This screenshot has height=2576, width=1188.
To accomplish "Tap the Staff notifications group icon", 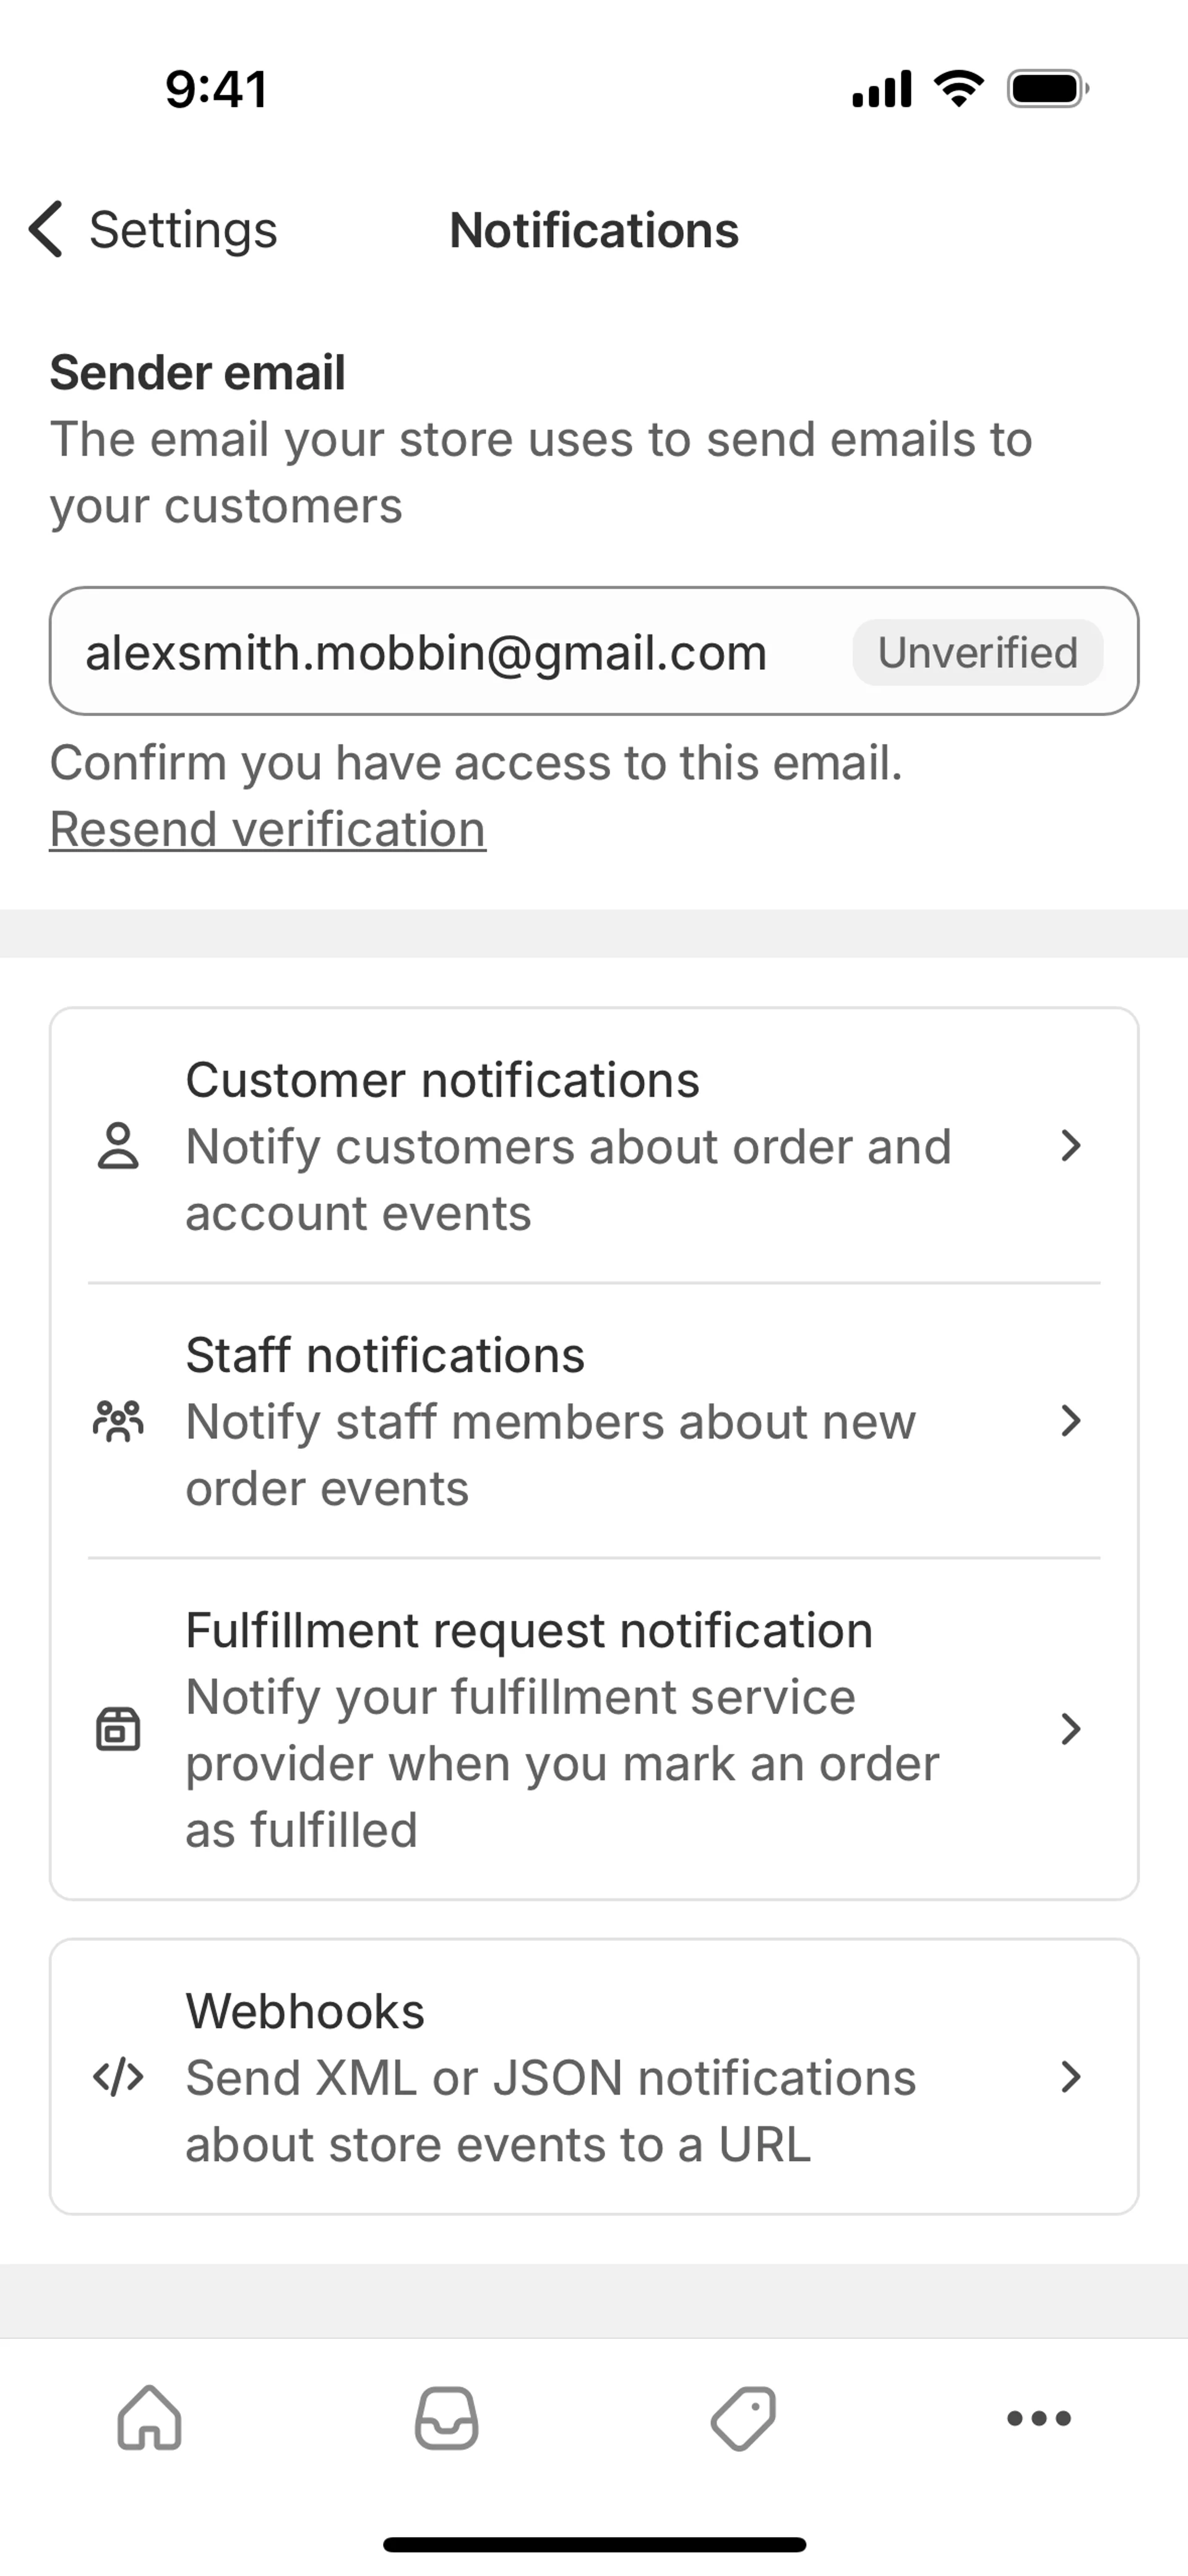I will coord(118,1421).
